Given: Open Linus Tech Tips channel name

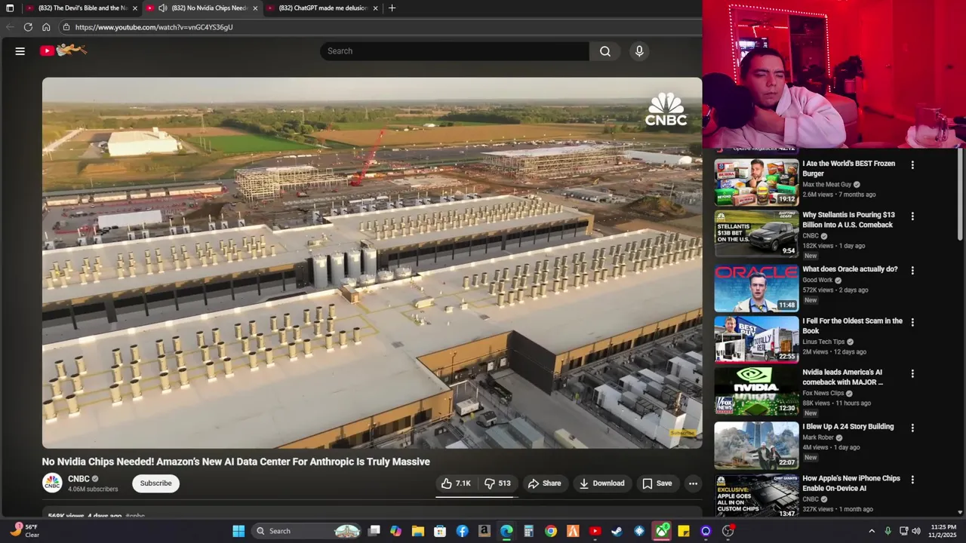Looking at the screenshot, I should click(823, 342).
